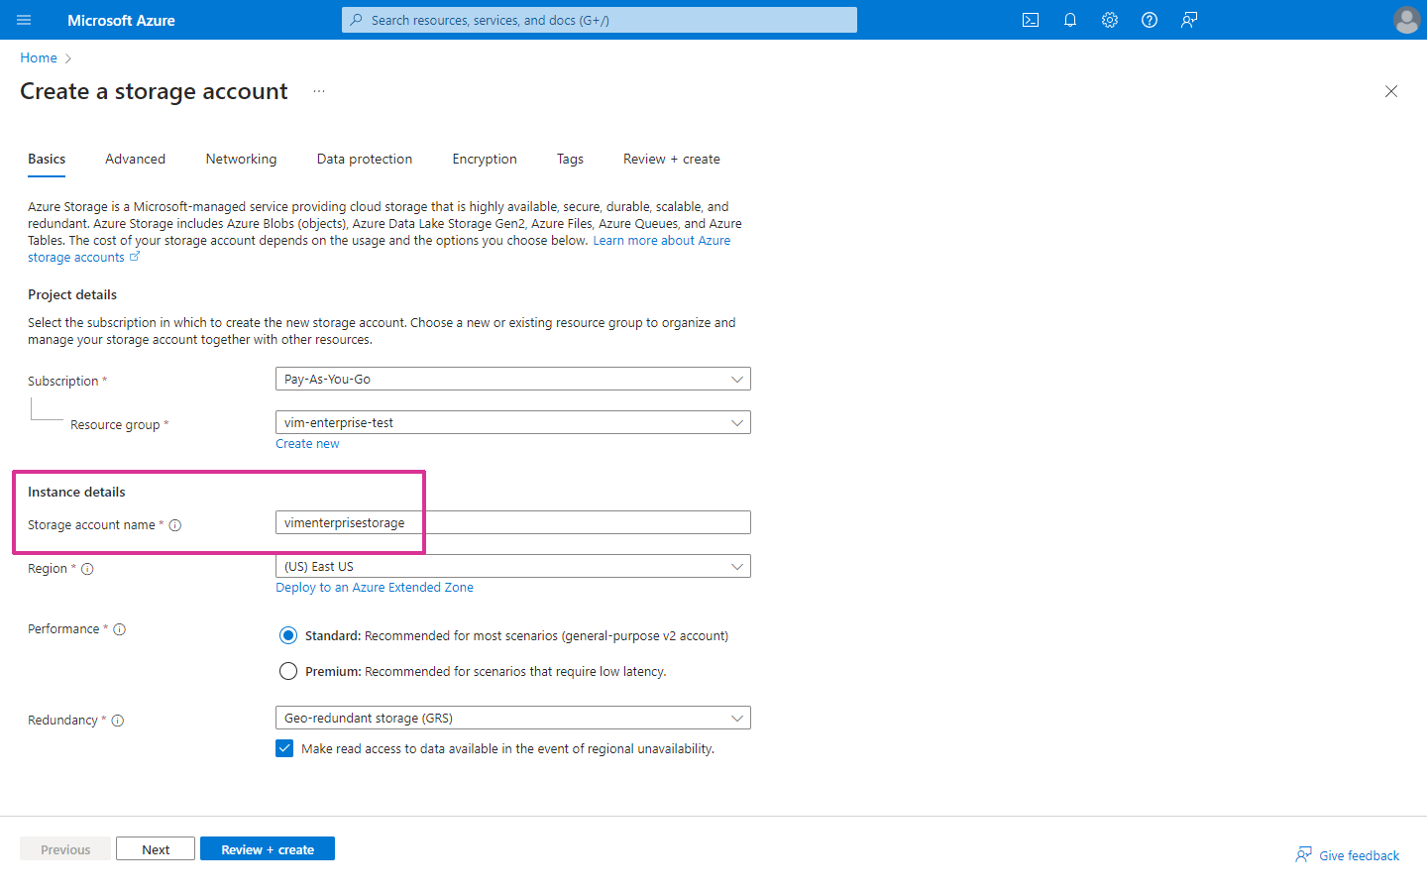This screenshot has width=1427, height=892.
Task: Click the Previous button
Action: [x=65, y=849]
